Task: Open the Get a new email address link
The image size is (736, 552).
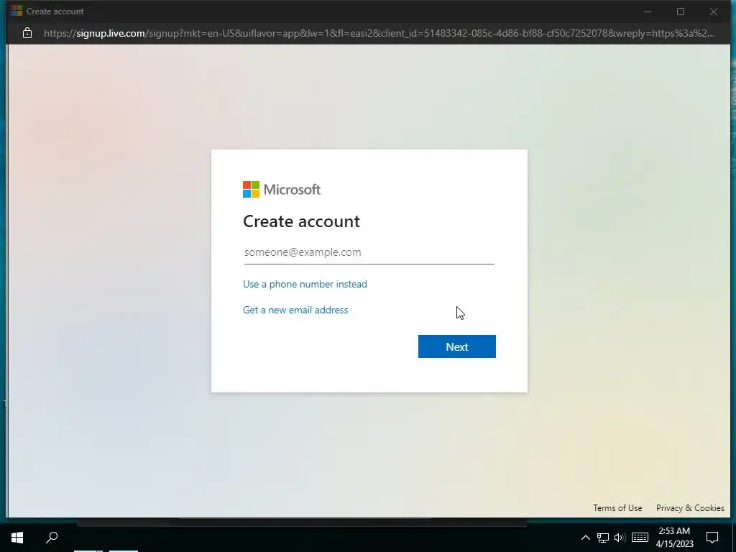Action: (295, 310)
